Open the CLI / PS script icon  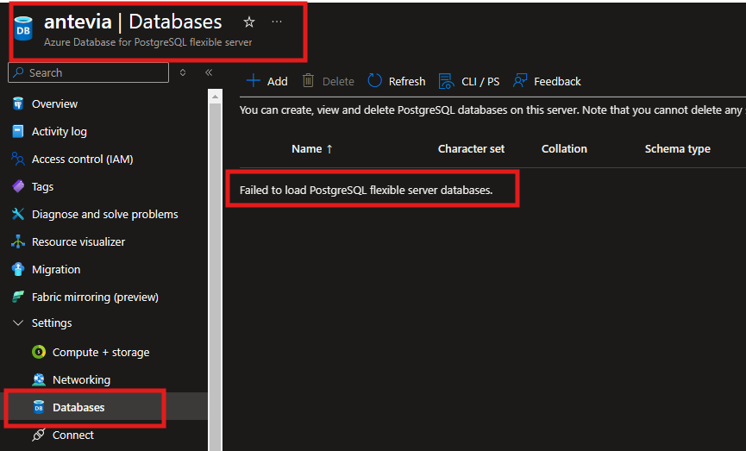point(446,81)
